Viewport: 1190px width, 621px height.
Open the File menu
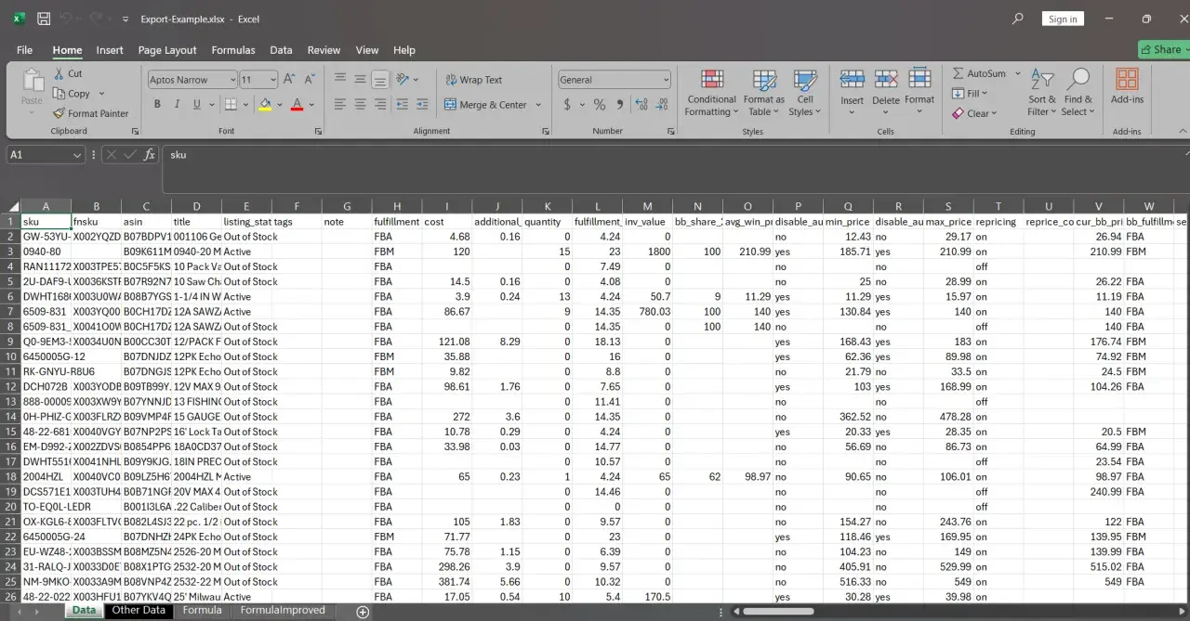pos(24,50)
